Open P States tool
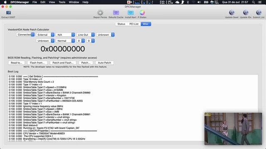This screenshot has width=266, height=149. (x=142, y=13)
